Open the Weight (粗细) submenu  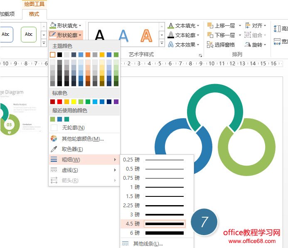tap(84, 159)
